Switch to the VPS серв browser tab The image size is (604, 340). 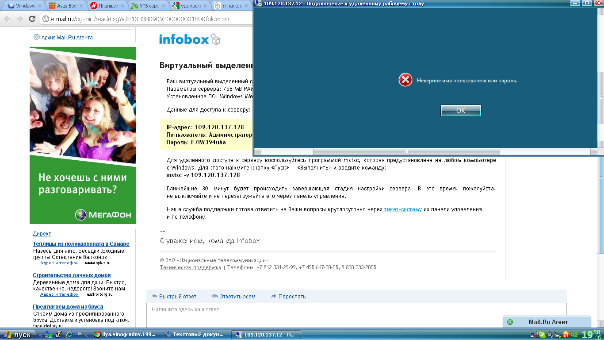click(149, 6)
